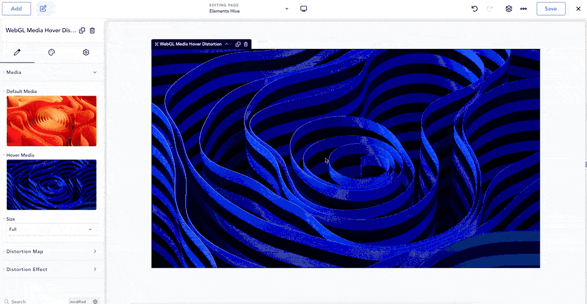Click the modified filter badge
Image resolution: width=587 pixels, height=304 pixels.
point(79,302)
